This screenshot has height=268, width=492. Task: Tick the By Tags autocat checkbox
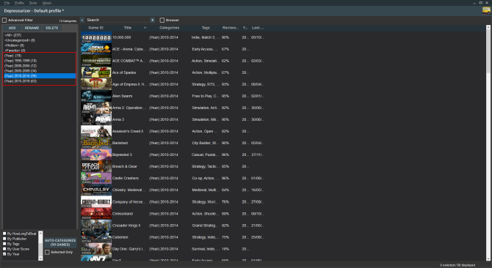4,244
